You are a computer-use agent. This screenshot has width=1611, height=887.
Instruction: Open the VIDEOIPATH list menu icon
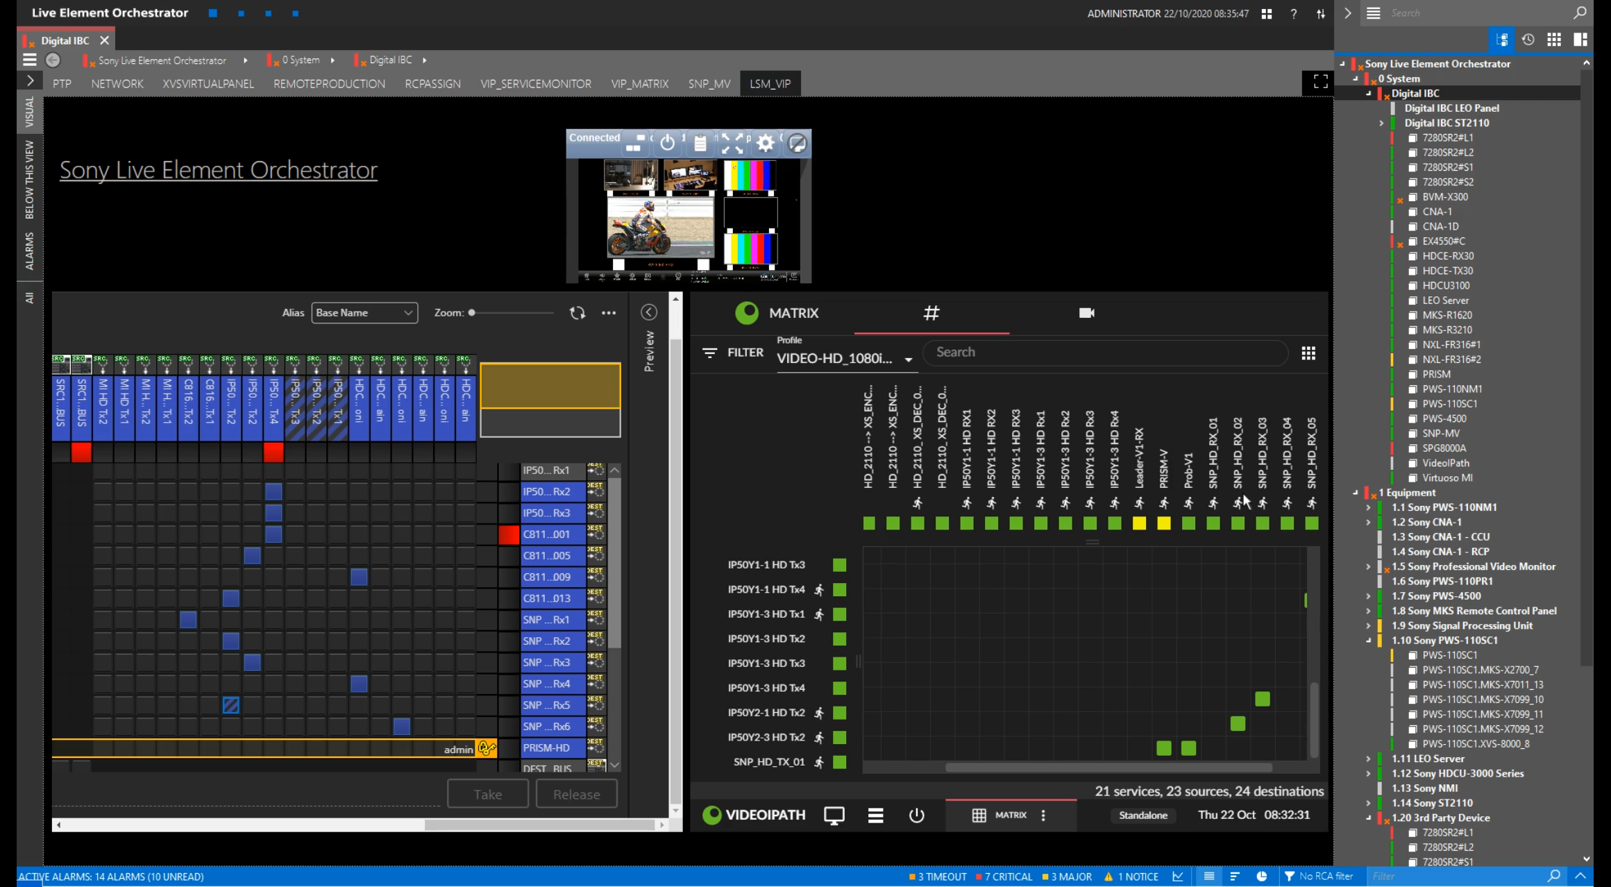876,816
